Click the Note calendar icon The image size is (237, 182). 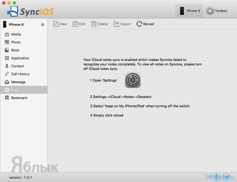[x=7, y=90]
